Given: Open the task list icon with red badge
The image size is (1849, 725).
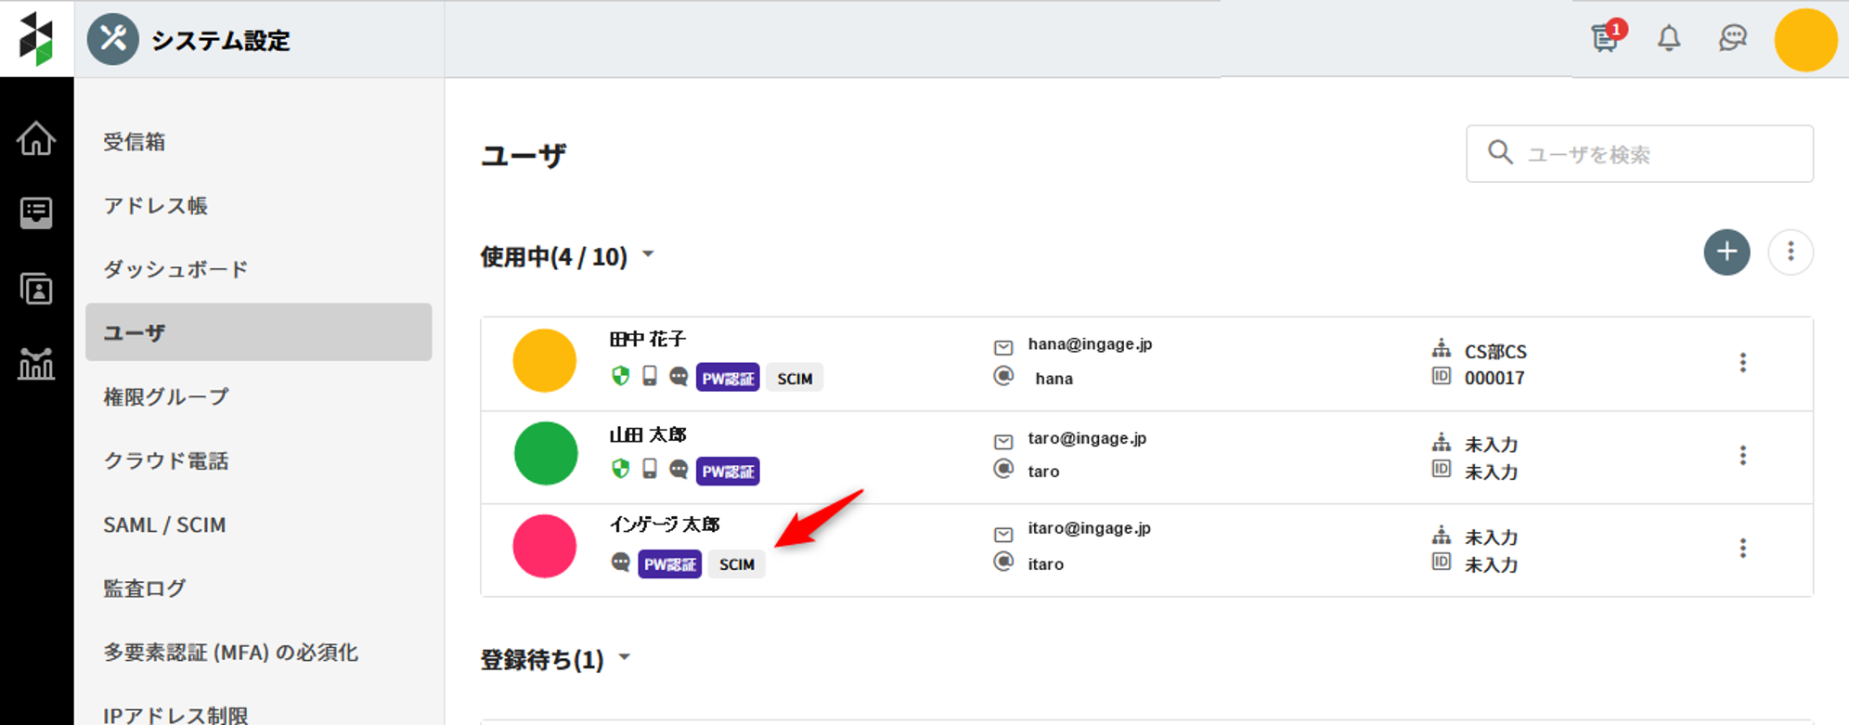Looking at the screenshot, I should tap(1605, 39).
